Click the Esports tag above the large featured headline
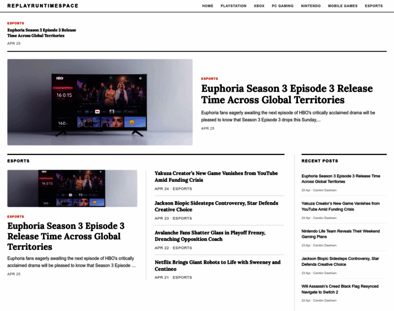Image resolution: width=394 pixels, height=311 pixels. pyautogui.click(x=209, y=79)
